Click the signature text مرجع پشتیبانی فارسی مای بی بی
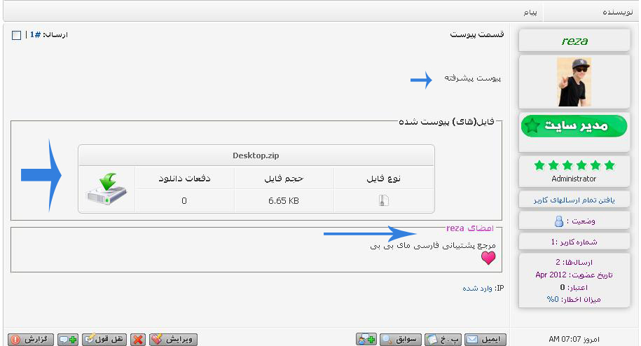 433,246
